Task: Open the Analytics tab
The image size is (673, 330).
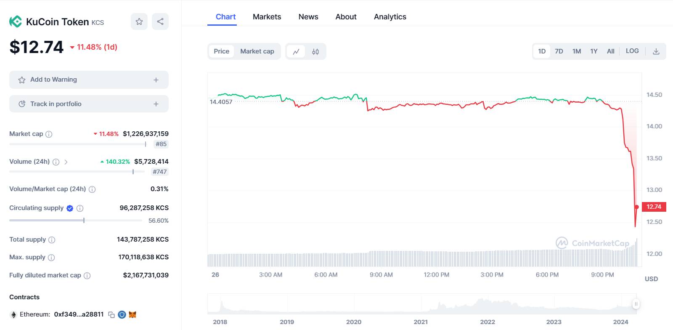Action: (390, 17)
